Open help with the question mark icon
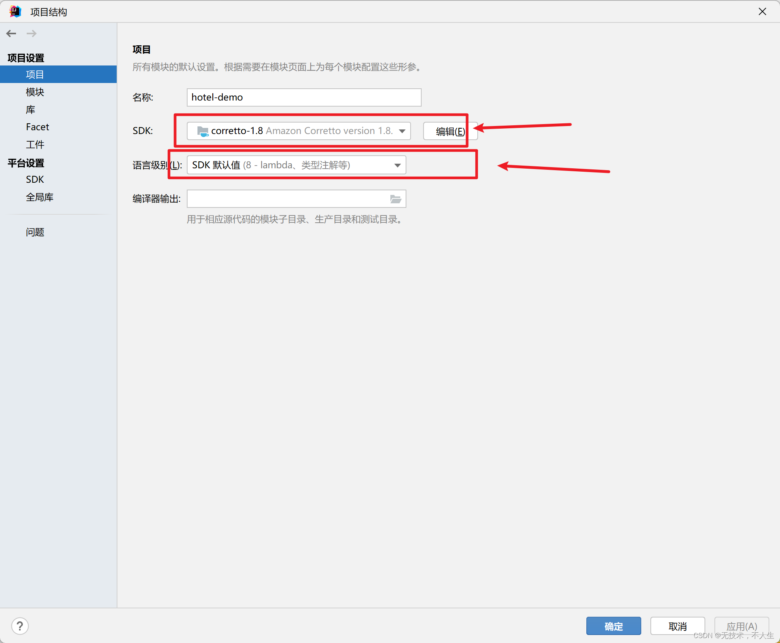The width and height of the screenshot is (780, 643). 20,626
